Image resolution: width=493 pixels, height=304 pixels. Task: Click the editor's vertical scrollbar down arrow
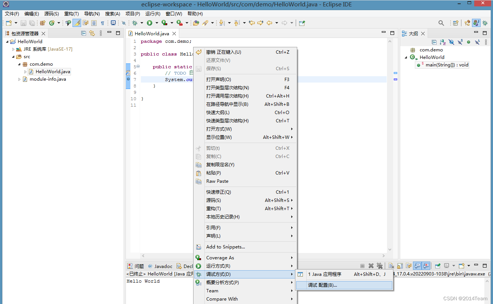(389, 249)
